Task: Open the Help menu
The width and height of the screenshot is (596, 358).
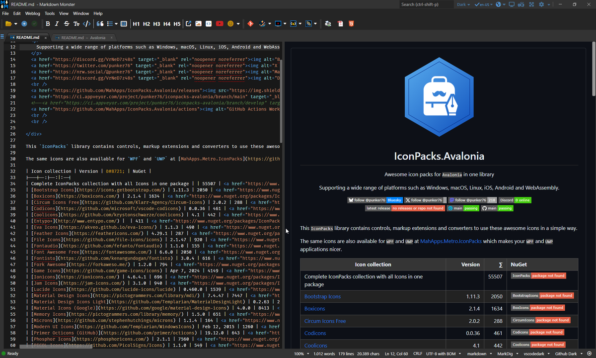Action: coord(98,13)
